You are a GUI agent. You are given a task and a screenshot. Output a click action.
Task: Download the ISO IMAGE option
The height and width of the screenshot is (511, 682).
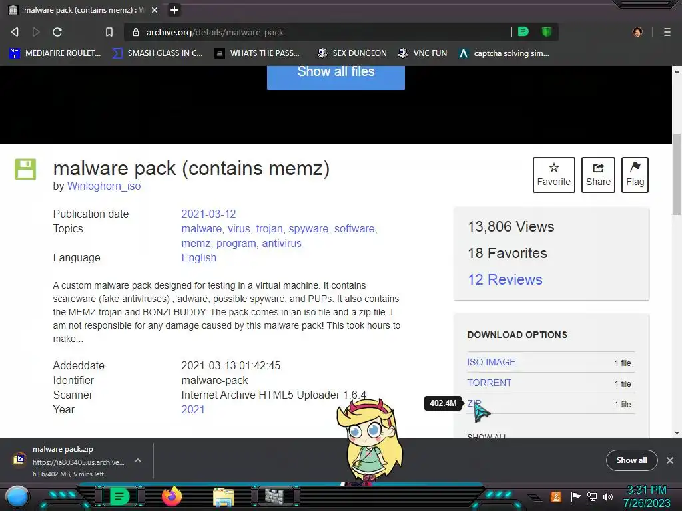pos(491,362)
